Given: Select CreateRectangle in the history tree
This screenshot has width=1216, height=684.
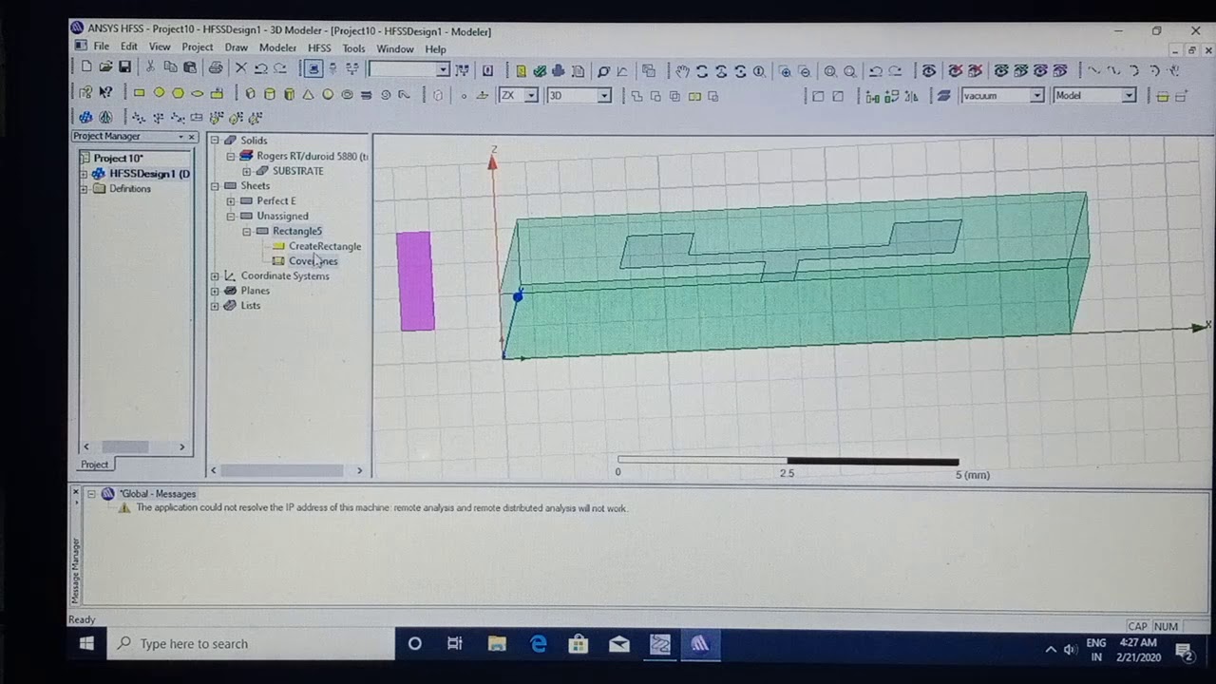Looking at the screenshot, I should pyautogui.click(x=325, y=246).
